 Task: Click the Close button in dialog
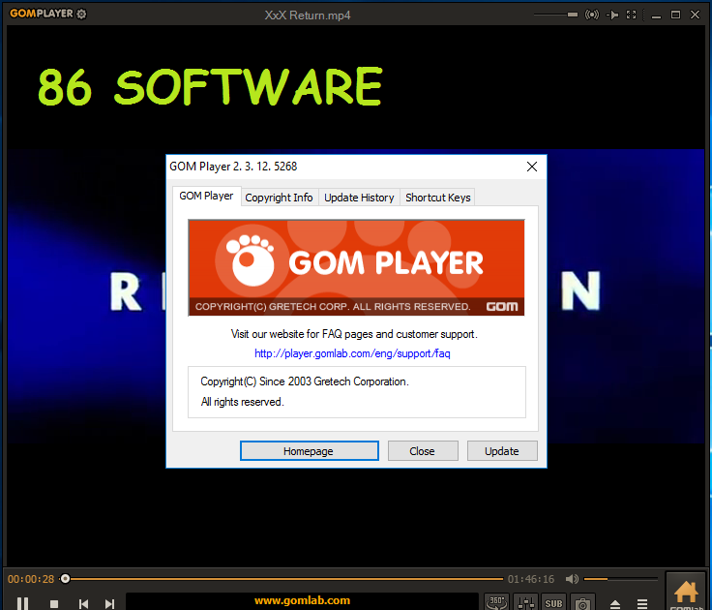[423, 451]
